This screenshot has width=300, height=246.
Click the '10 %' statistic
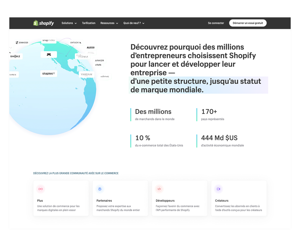[x=143, y=138]
